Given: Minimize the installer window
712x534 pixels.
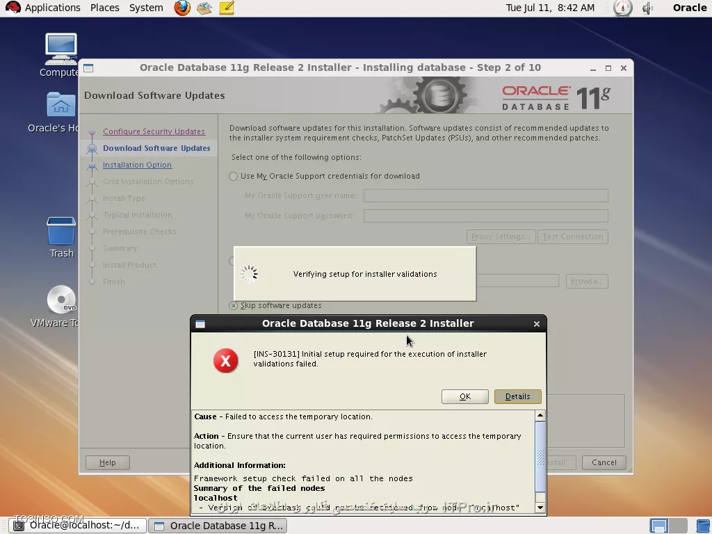Looking at the screenshot, I should coord(593,68).
